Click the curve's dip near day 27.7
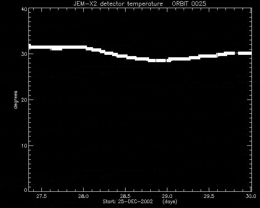This screenshot has width=260, height=208. click(56, 49)
